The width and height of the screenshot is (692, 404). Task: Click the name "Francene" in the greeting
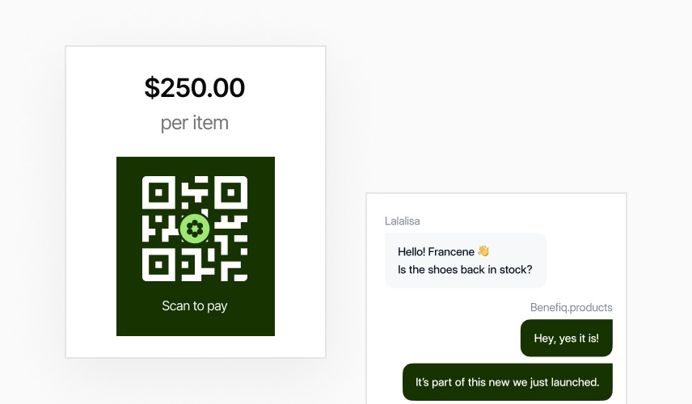(x=452, y=251)
